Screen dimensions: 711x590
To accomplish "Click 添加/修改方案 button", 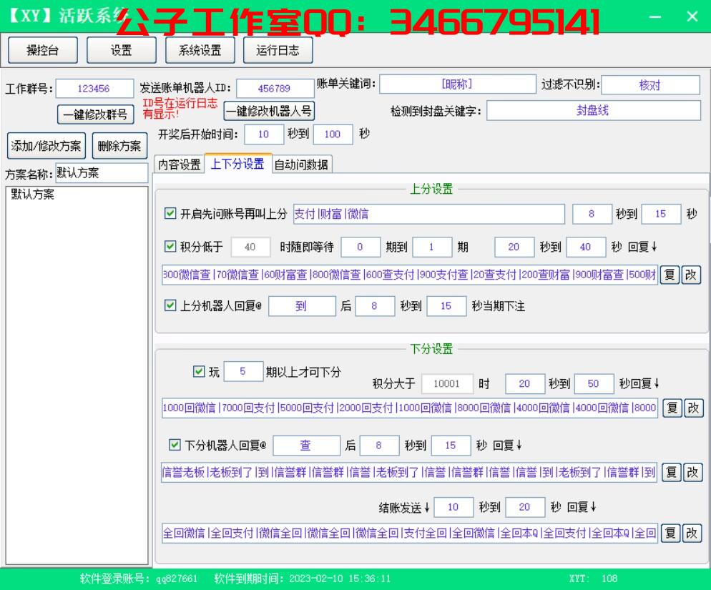I will click(46, 146).
